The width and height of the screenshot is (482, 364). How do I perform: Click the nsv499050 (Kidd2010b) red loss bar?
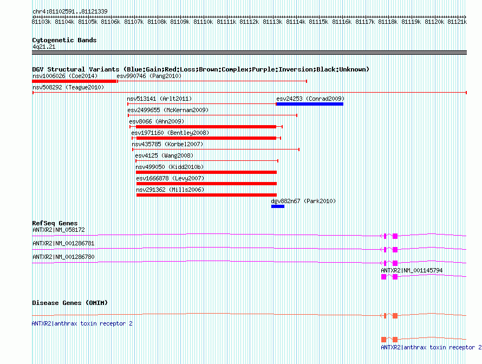click(206, 172)
